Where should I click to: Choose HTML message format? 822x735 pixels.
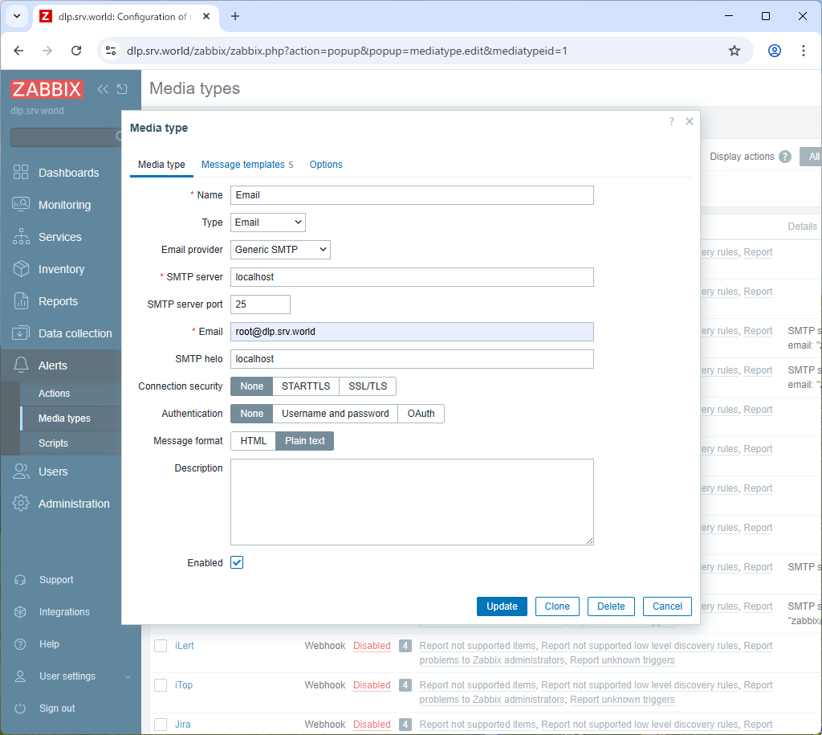253,441
